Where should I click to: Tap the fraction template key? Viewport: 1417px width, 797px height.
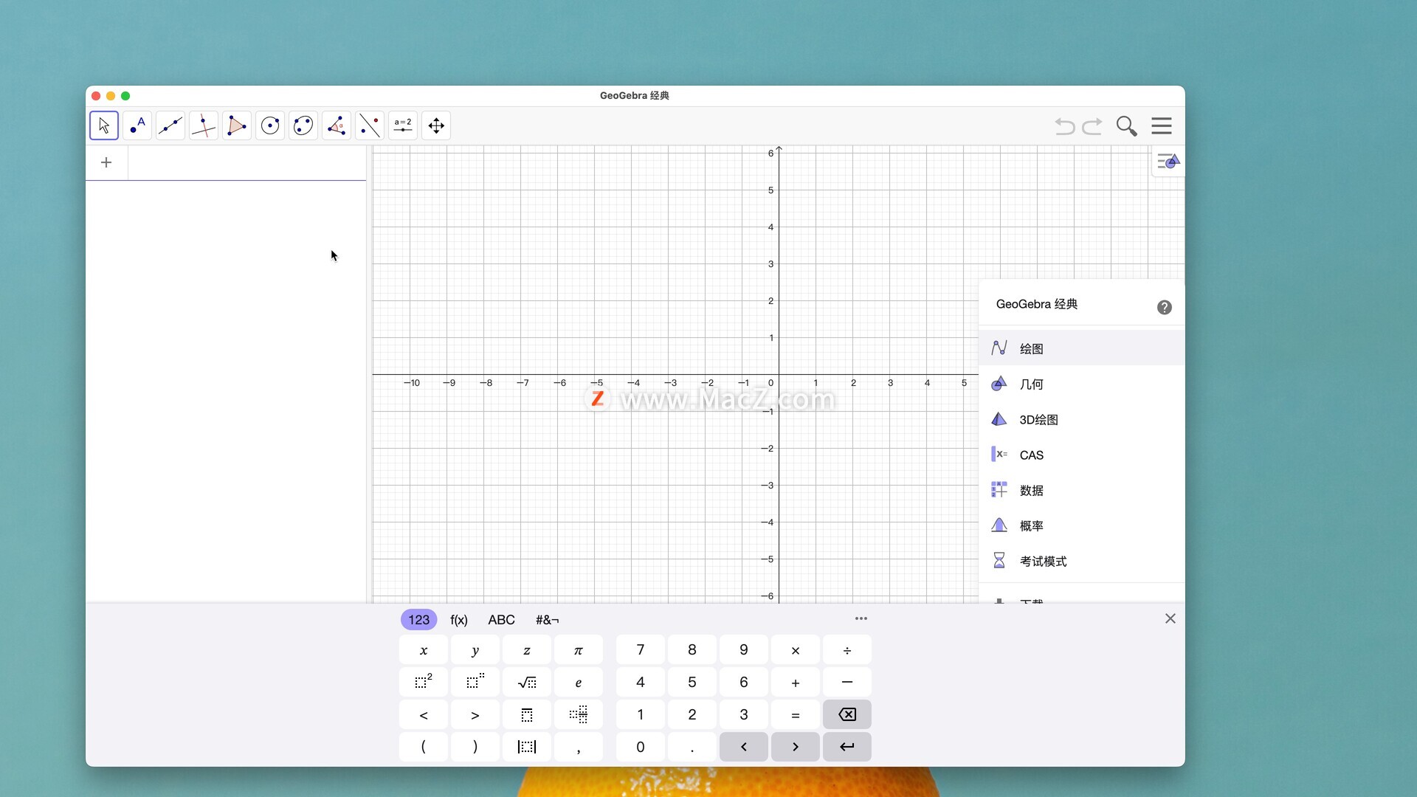click(527, 715)
